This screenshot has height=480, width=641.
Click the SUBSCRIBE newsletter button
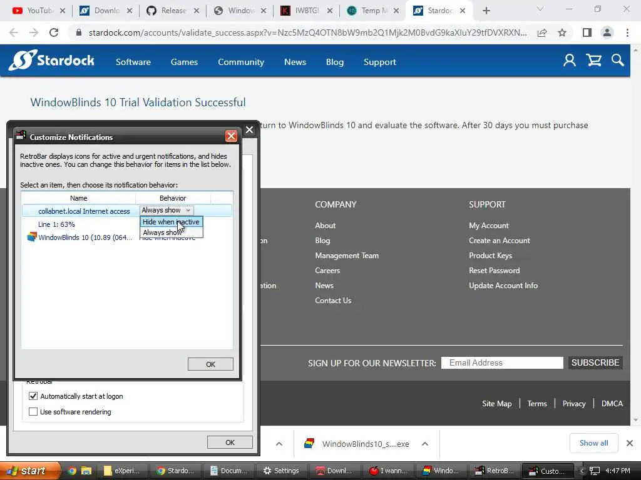(x=595, y=362)
